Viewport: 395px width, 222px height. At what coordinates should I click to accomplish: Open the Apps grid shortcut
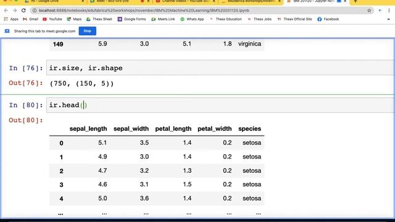point(11,19)
